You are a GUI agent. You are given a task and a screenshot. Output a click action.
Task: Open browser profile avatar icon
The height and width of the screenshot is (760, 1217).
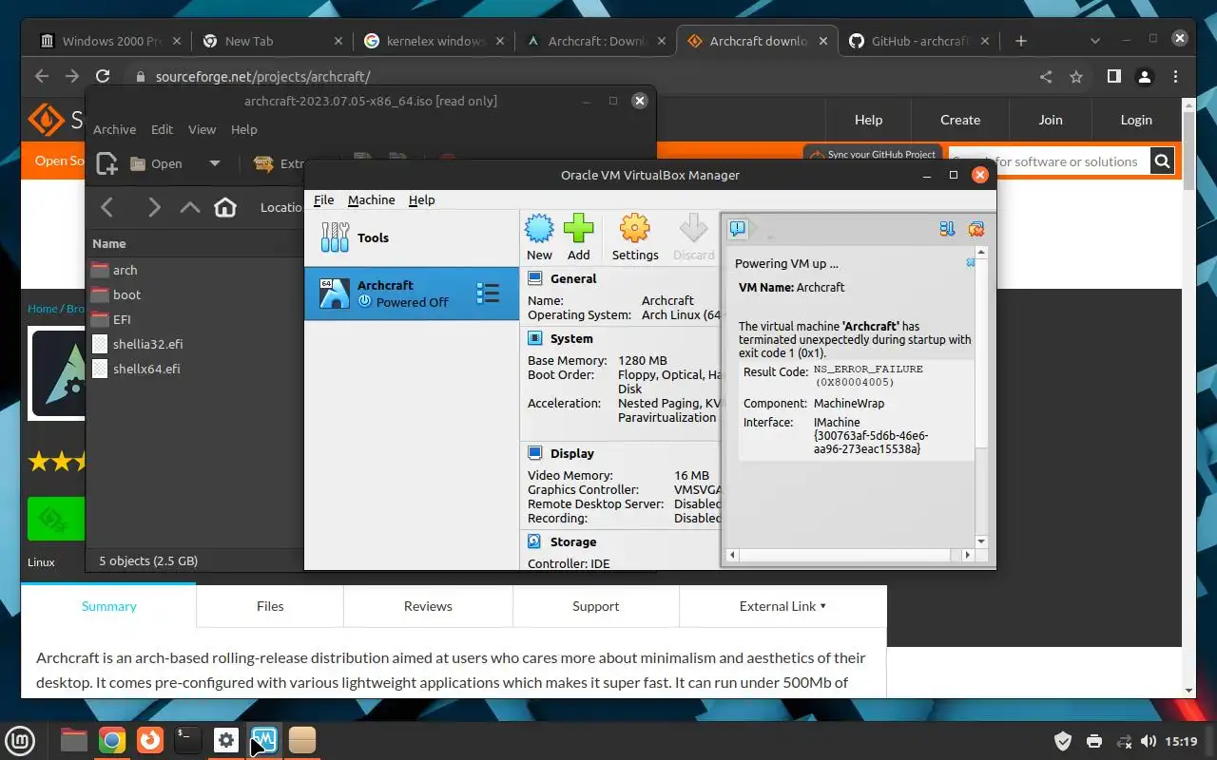(x=1146, y=77)
